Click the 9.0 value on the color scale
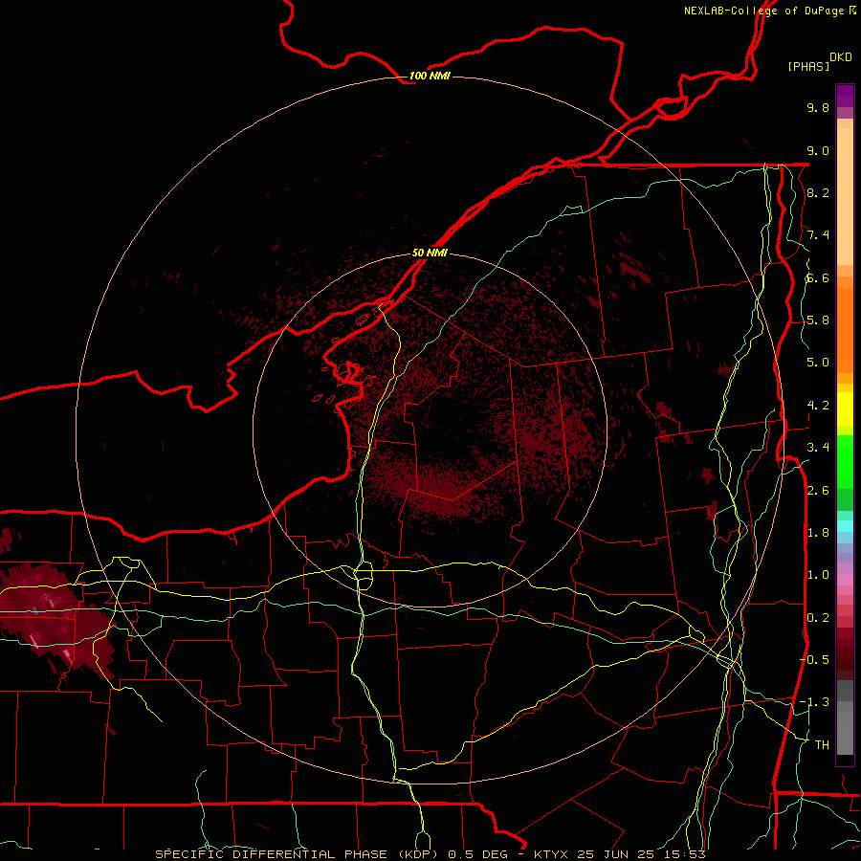The width and height of the screenshot is (861, 861). tap(818, 150)
